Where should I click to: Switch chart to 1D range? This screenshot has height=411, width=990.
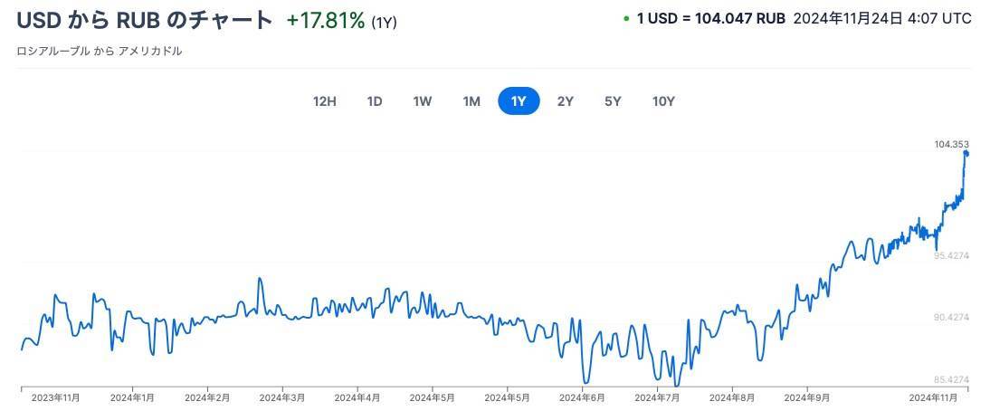pyautogui.click(x=375, y=101)
